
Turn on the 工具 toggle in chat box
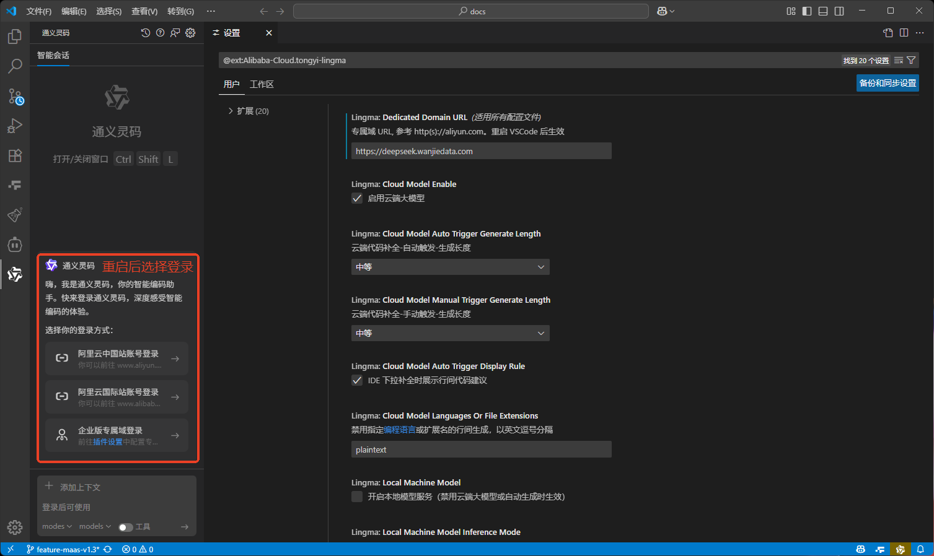(126, 527)
